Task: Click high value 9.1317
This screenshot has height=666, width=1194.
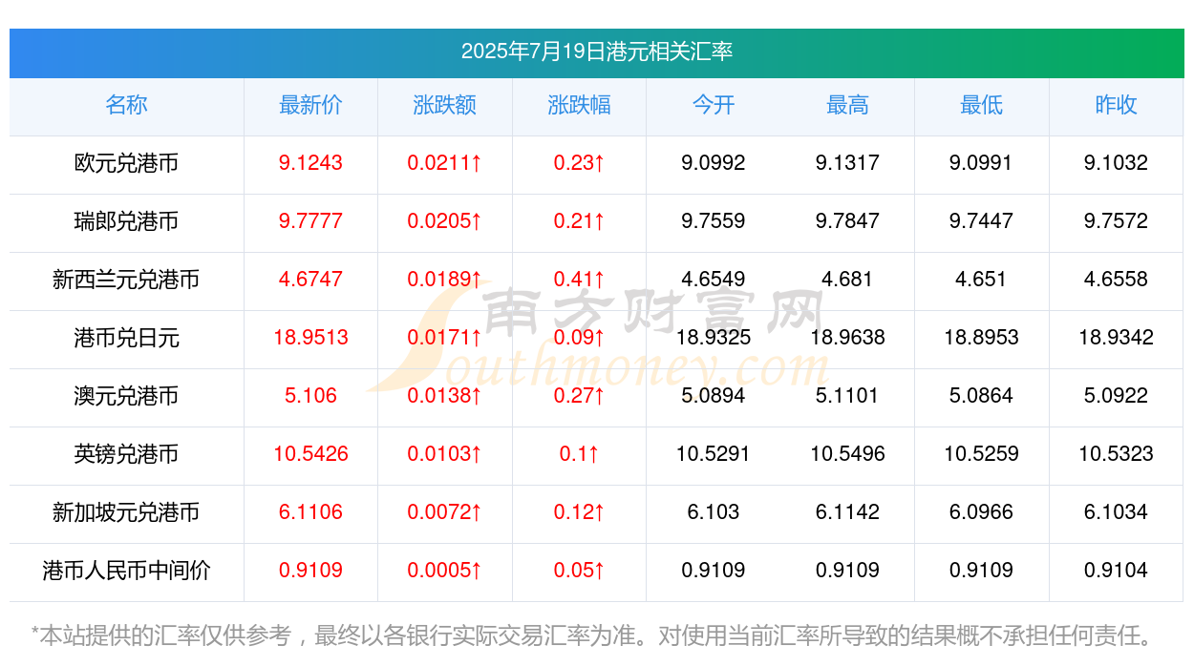Action: coord(847,163)
